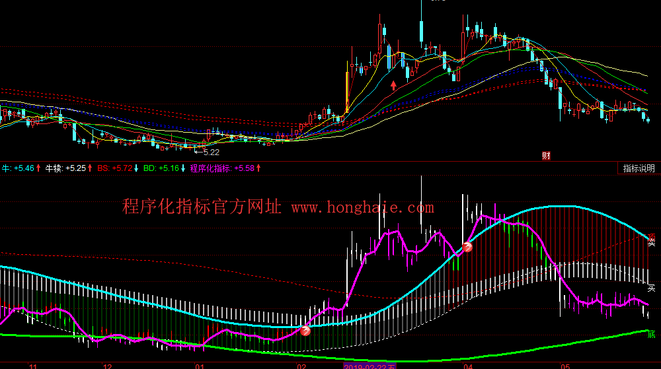Click the red 顶 top marker

pyautogui.click(x=652, y=236)
